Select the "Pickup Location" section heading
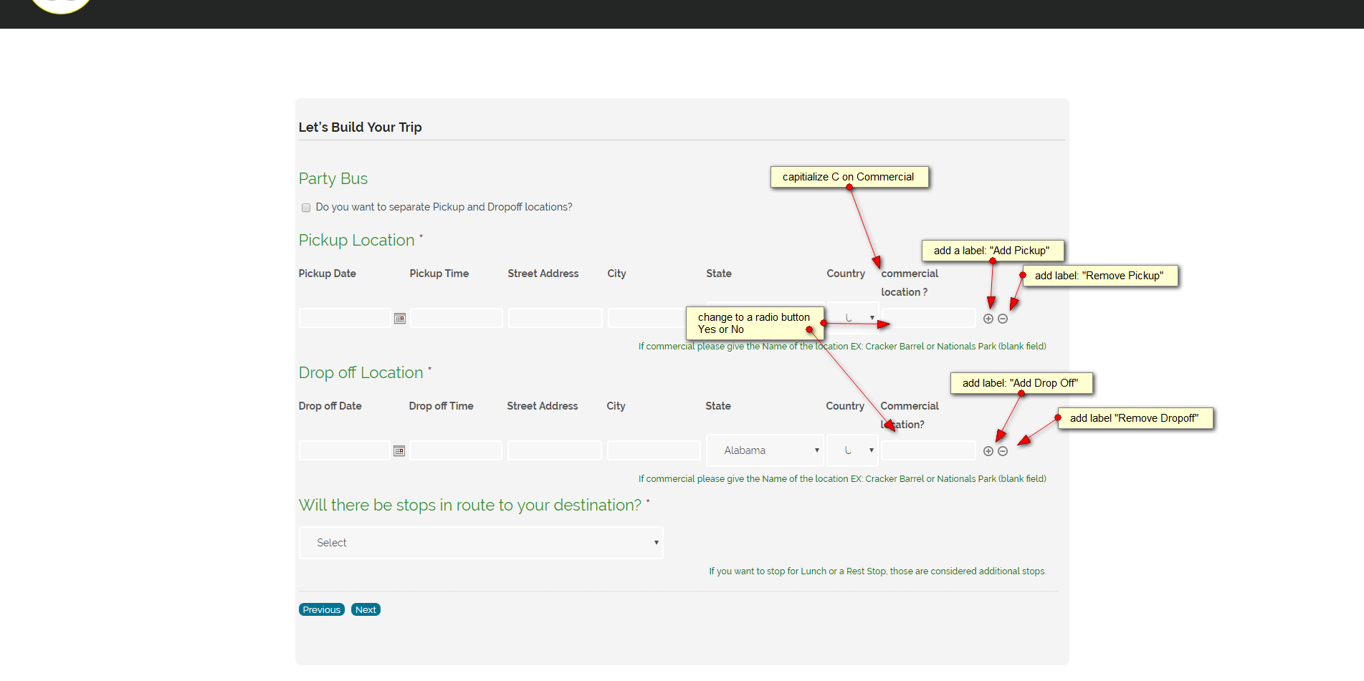This screenshot has width=1364, height=681. pos(356,241)
